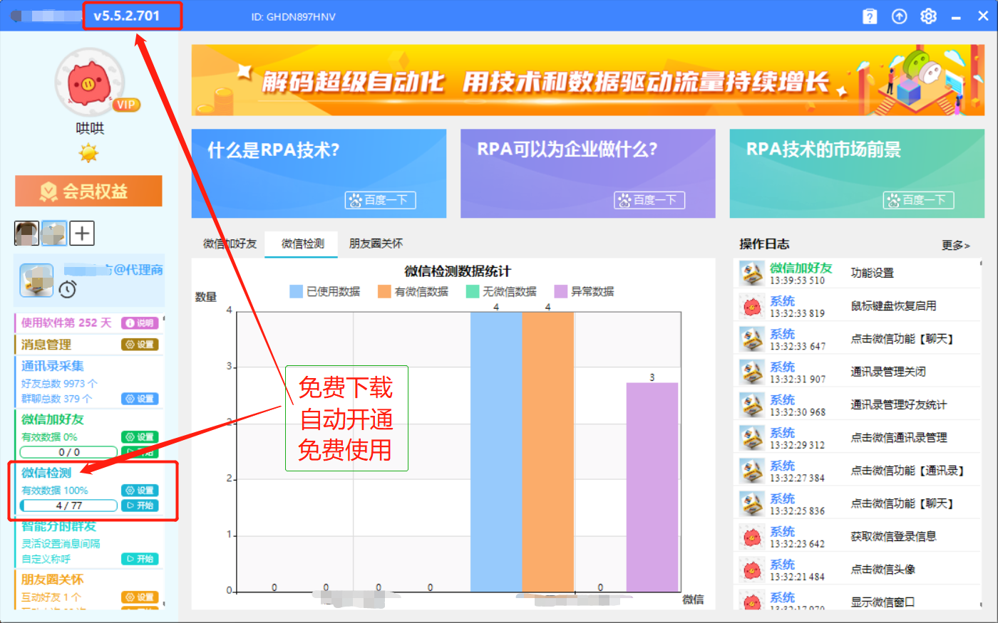Screen dimensions: 998x623
Task: Start 微信检测 with the 开始 button
Action: pyautogui.click(x=140, y=506)
